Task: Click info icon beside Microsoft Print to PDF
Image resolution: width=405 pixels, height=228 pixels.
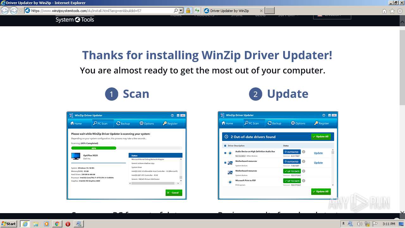Action: coord(303,181)
